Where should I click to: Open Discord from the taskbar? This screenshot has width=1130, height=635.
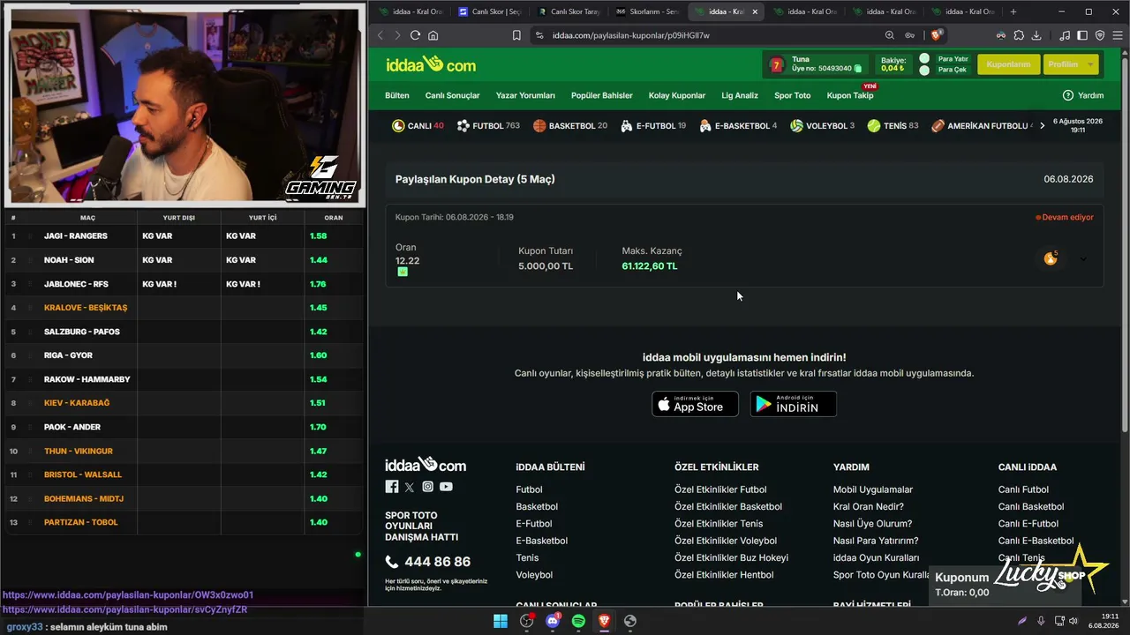[x=553, y=621]
